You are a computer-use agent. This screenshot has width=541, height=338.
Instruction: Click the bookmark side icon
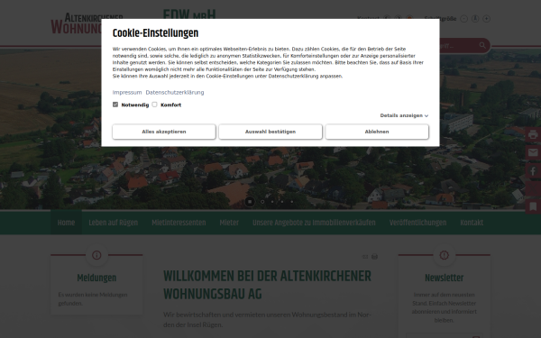coord(533,206)
